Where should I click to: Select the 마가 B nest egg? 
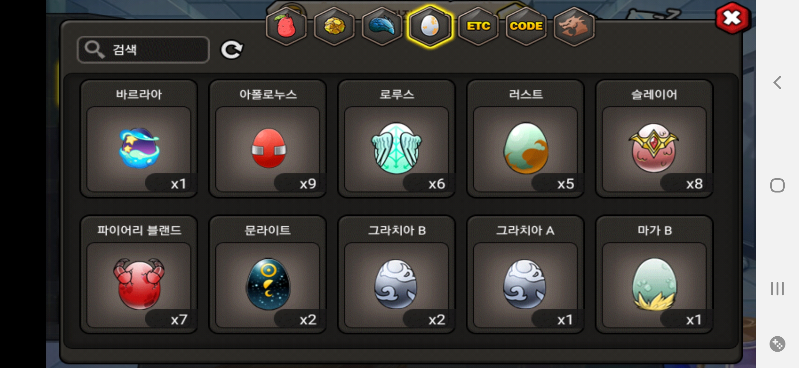tap(654, 275)
